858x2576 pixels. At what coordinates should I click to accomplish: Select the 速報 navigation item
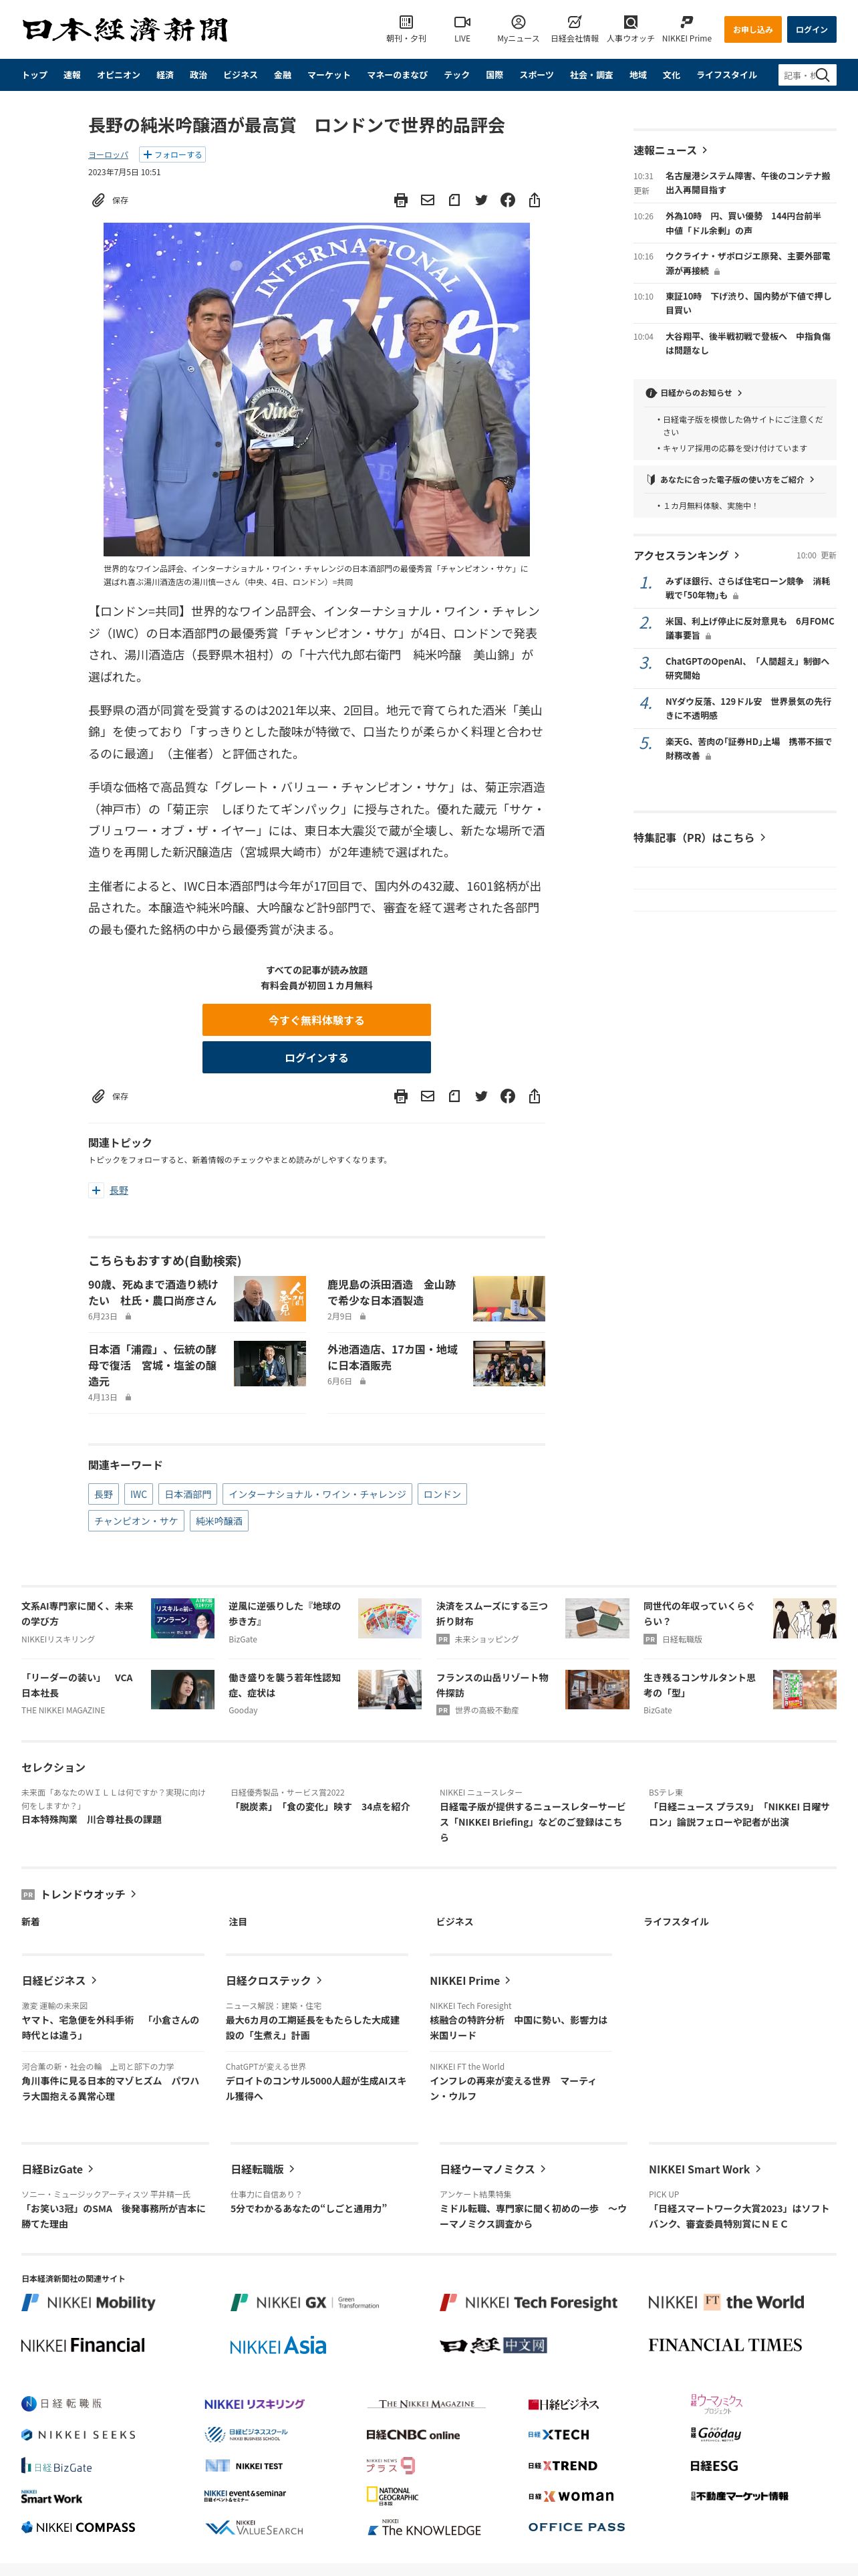72,75
